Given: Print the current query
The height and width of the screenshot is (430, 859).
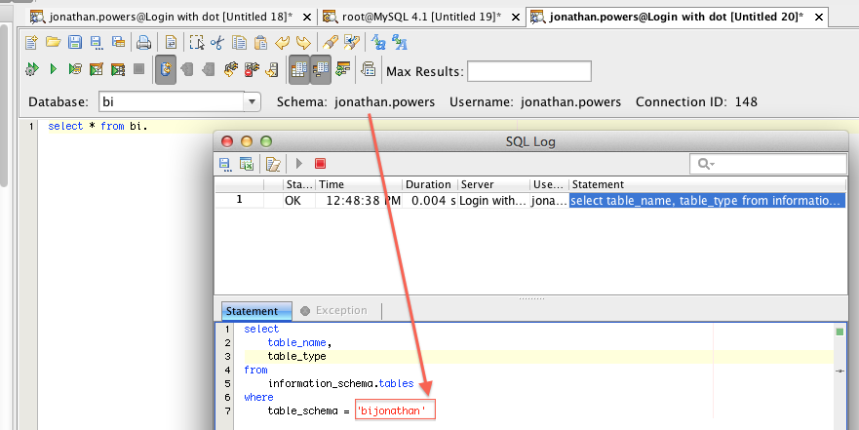Looking at the screenshot, I should [143, 42].
